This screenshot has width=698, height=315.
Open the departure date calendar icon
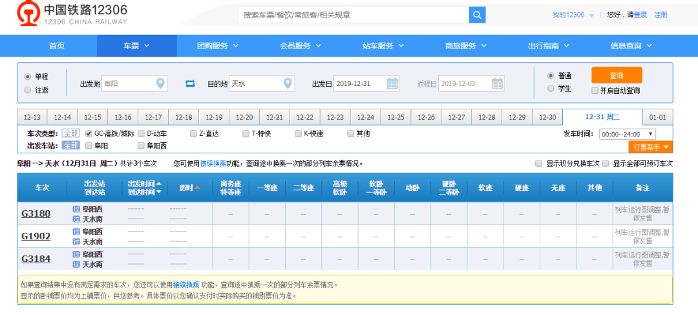click(x=392, y=83)
